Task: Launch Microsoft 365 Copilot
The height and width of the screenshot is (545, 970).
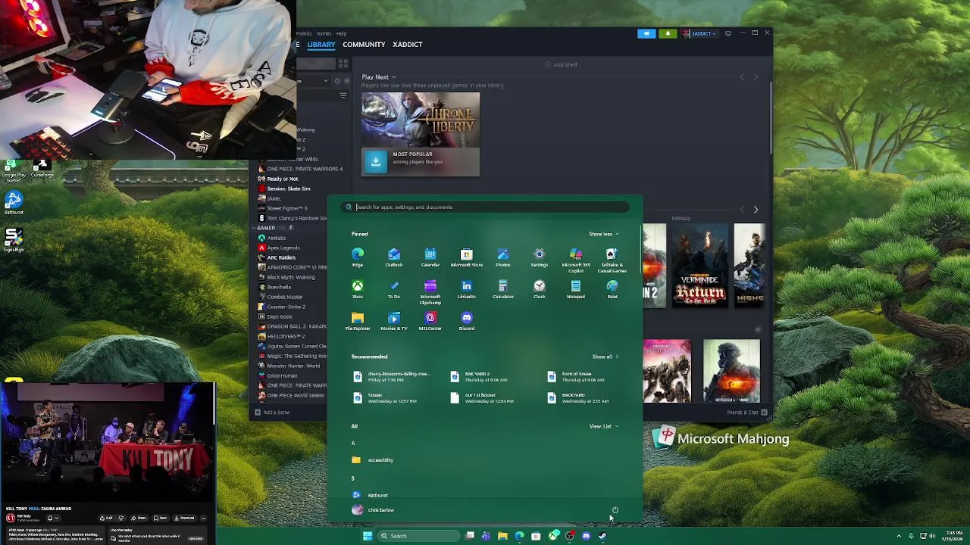Action: coord(576,260)
